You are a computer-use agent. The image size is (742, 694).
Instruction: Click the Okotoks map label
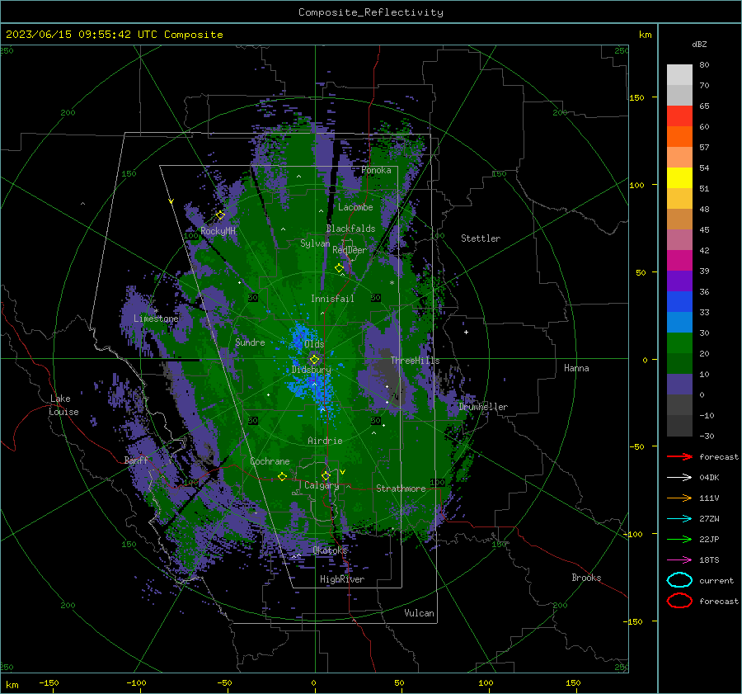pyautogui.click(x=330, y=550)
